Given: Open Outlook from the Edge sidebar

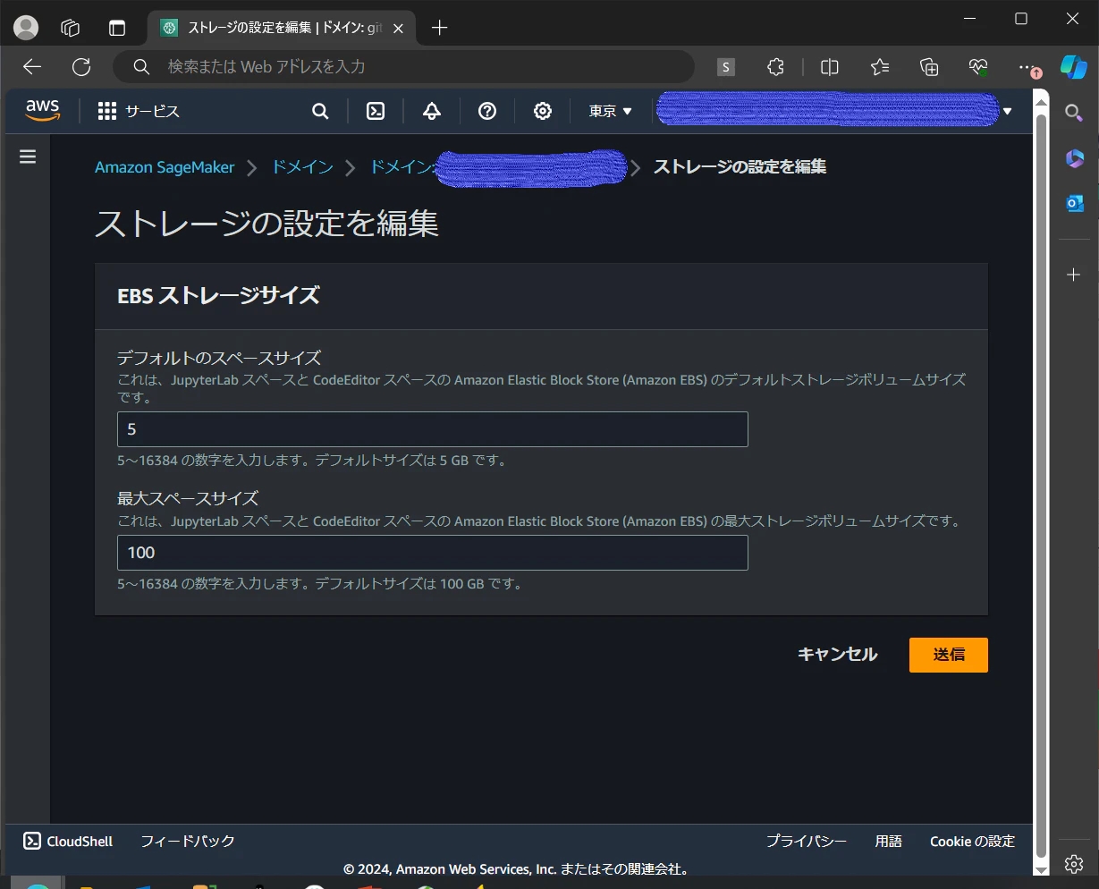Looking at the screenshot, I should pos(1073,203).
